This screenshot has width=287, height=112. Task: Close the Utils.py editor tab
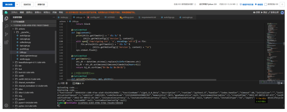click(84, 17)
